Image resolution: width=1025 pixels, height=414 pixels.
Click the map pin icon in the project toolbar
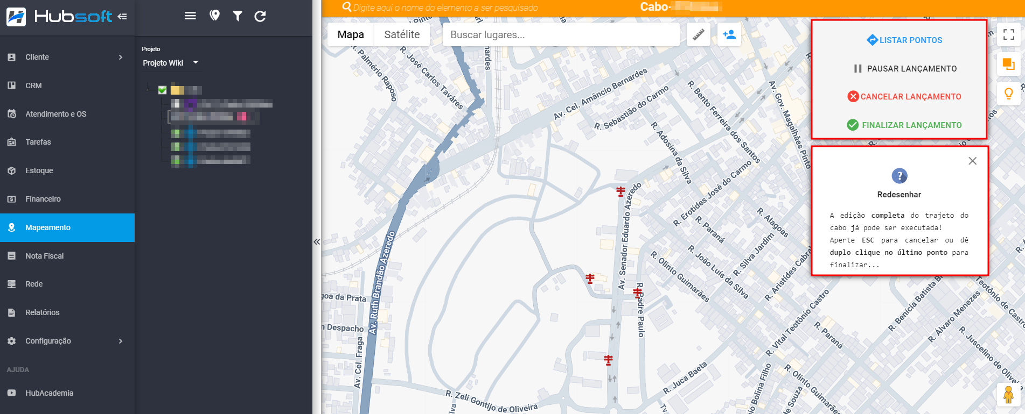click(x=214, y=16)
